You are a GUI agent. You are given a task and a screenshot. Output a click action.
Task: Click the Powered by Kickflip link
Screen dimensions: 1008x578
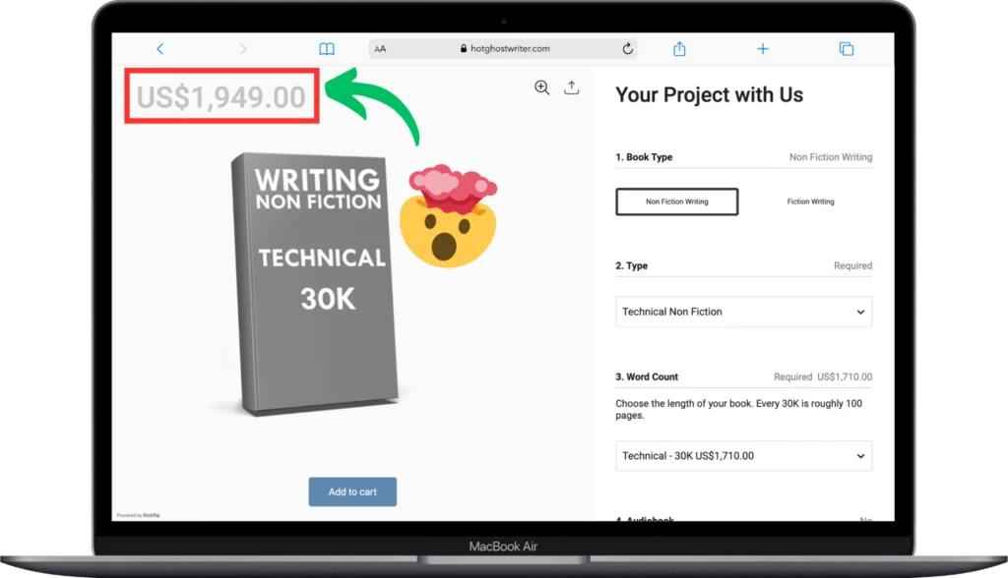coord(138,515)
